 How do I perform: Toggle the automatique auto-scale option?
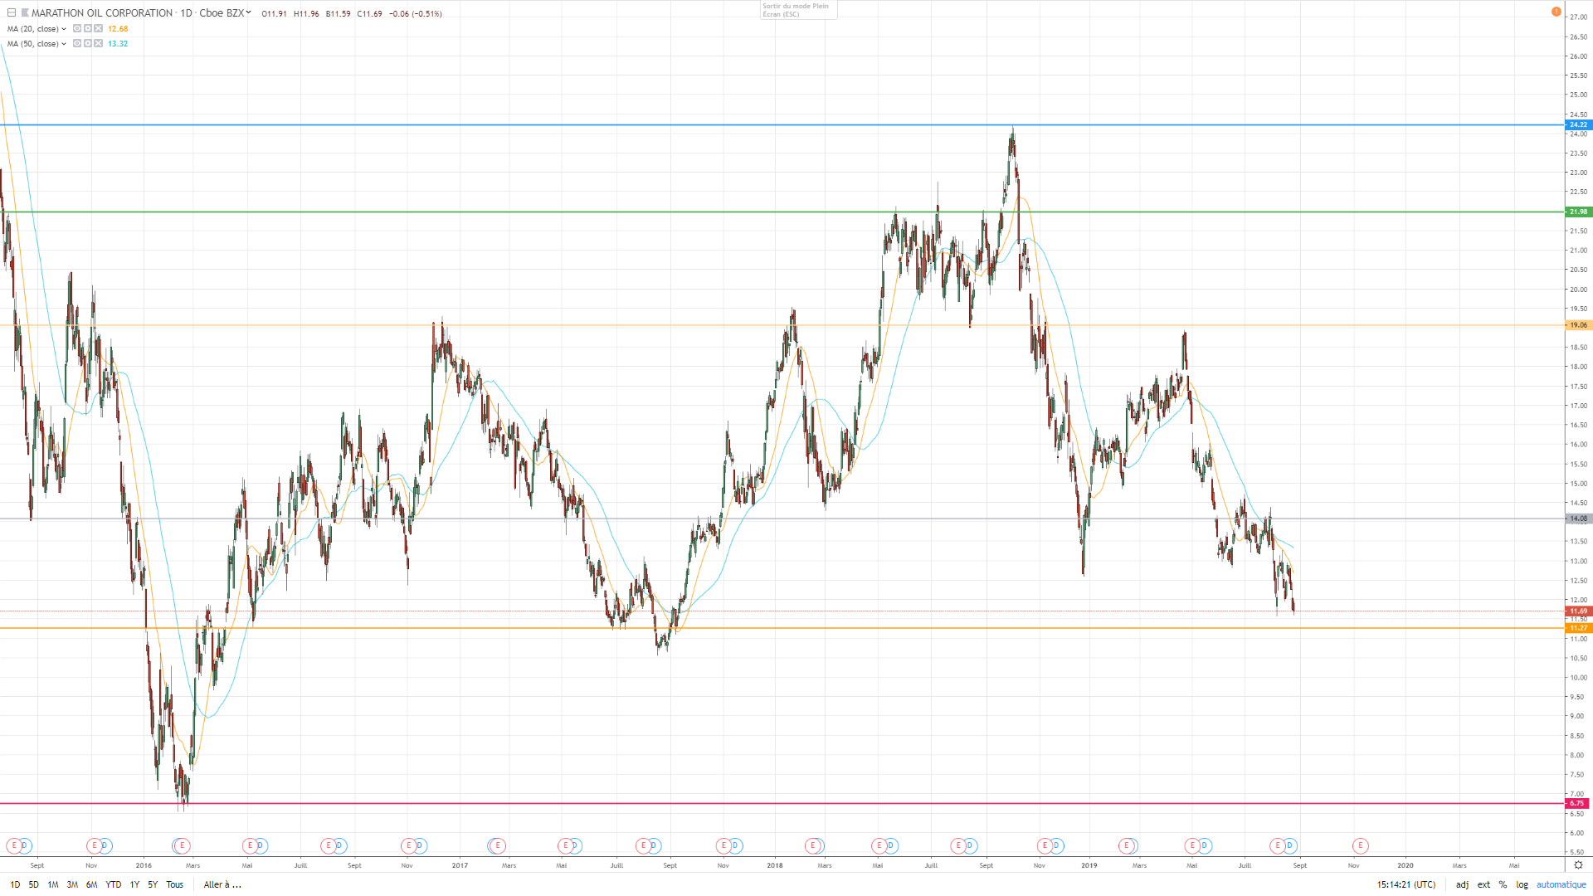1561,885
